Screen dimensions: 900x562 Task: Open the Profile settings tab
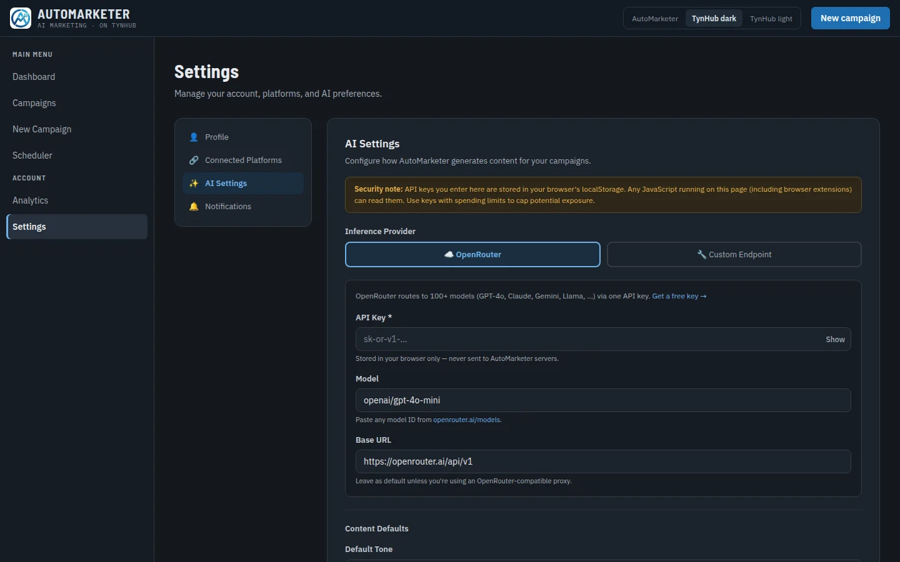click(243, 137)
